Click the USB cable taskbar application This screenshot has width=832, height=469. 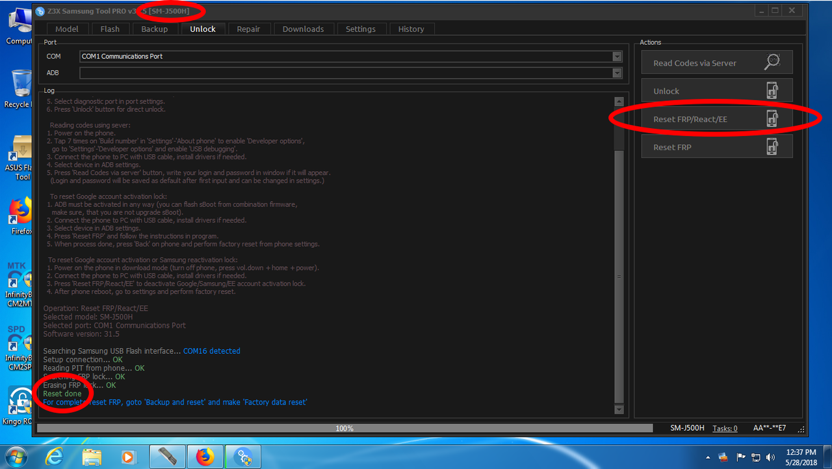(x=168, y=457)
